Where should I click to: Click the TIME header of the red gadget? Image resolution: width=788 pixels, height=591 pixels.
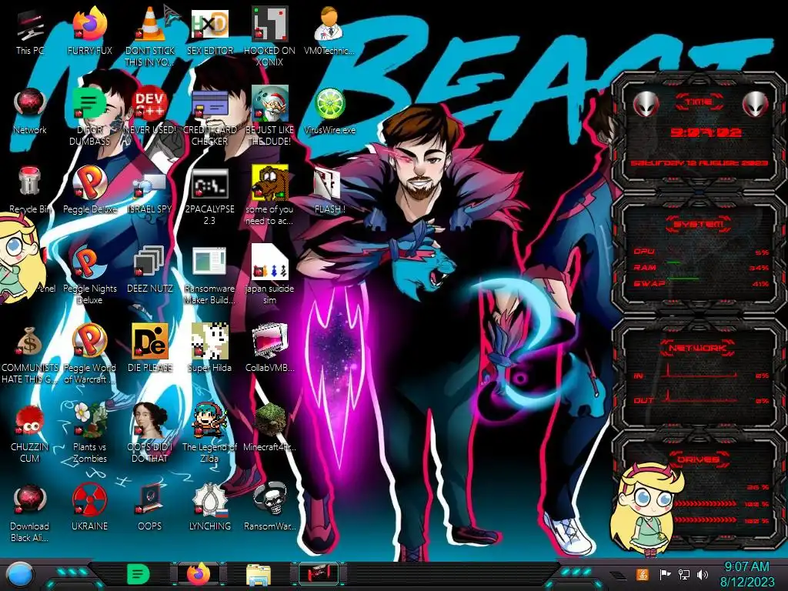click(699, 102)
